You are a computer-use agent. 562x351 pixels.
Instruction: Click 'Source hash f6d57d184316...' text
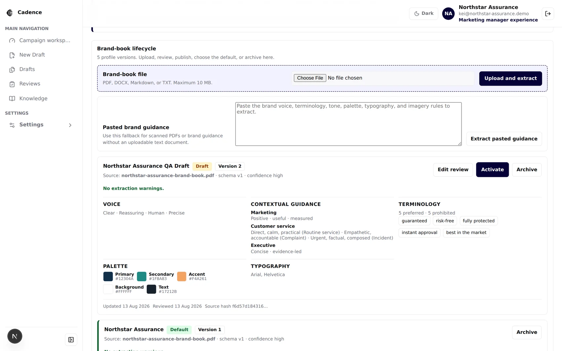(236, 306)
